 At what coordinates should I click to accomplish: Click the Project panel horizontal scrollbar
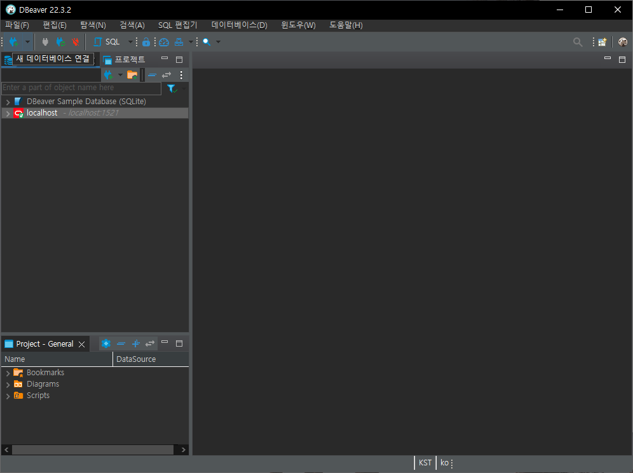pos(93,450)
